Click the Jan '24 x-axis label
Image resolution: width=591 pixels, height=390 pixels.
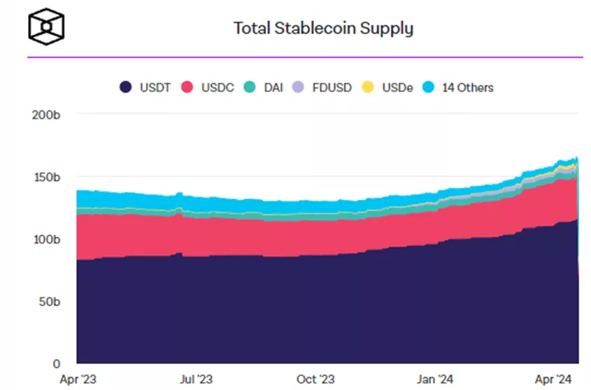pyautogui.click(x=435, y=379)
